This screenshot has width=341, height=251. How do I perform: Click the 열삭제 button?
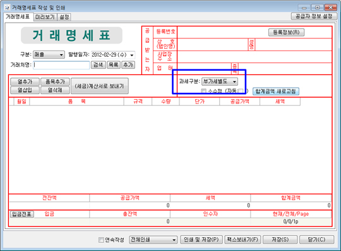click(x=55, y=90)
